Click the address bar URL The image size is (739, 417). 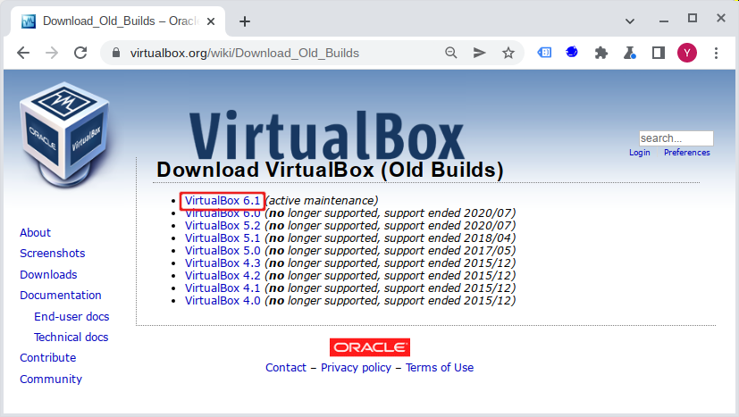(x=245, y=53)
